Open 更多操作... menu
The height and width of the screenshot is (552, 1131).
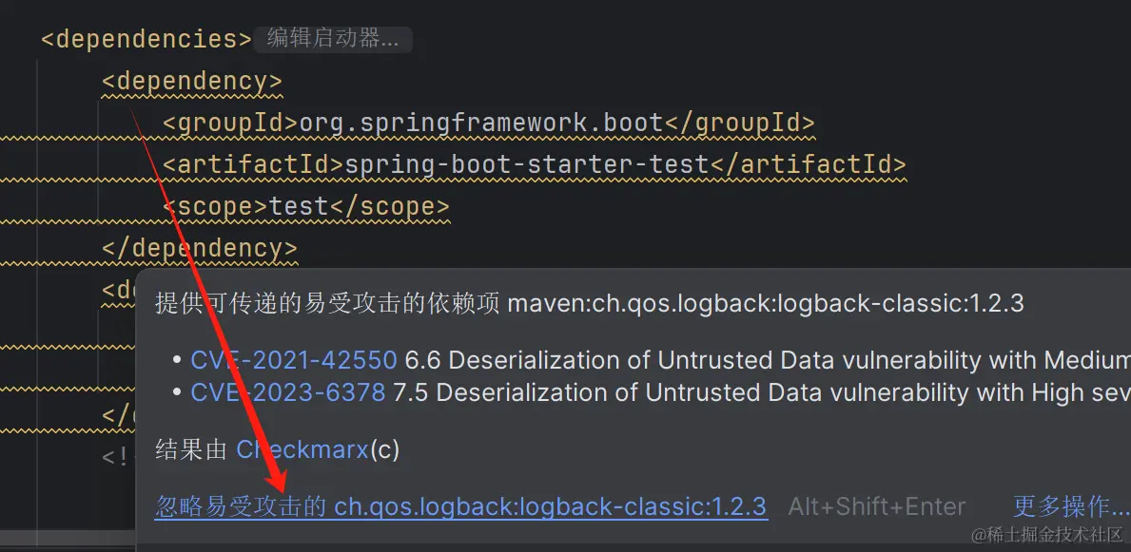[1070, 506]
